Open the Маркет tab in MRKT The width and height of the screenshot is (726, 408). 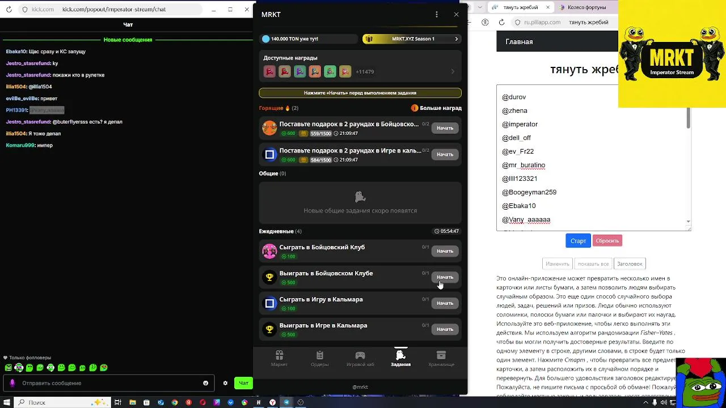click(x=279, y=358)
